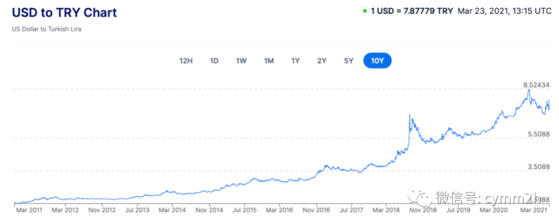Switch to the 1D range
559x224 pixels.
(x=214, y=61)
